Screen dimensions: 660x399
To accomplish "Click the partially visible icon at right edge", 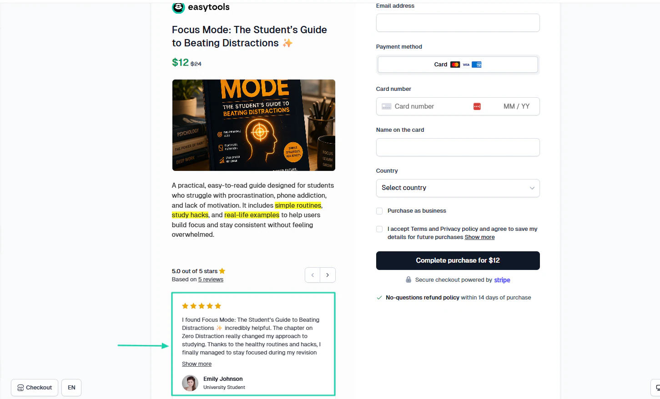I will 657,388.
